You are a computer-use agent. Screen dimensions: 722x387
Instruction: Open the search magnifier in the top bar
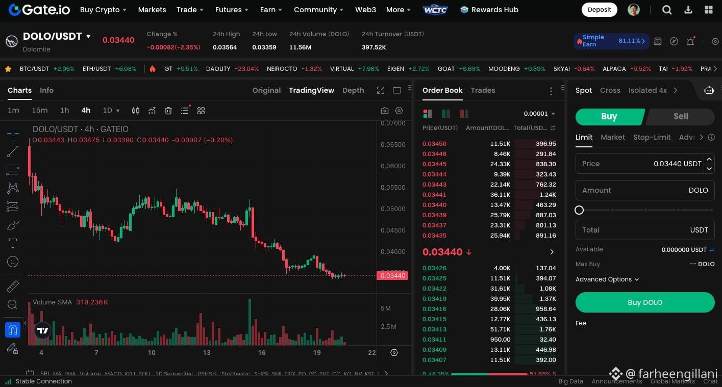[x=667, y=10]
